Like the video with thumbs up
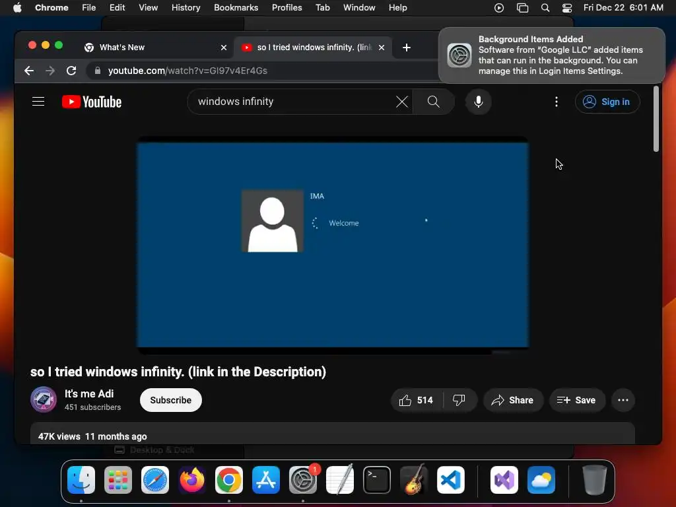The image size is (676, 507). click(416, 400)
